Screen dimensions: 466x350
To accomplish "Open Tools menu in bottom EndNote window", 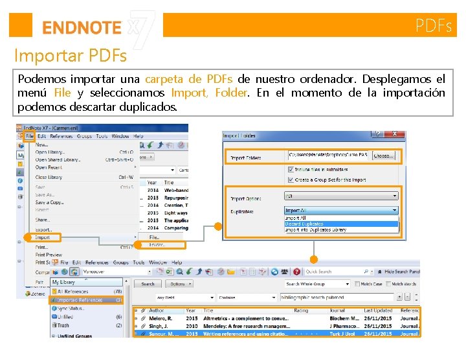I will point(139,262).
